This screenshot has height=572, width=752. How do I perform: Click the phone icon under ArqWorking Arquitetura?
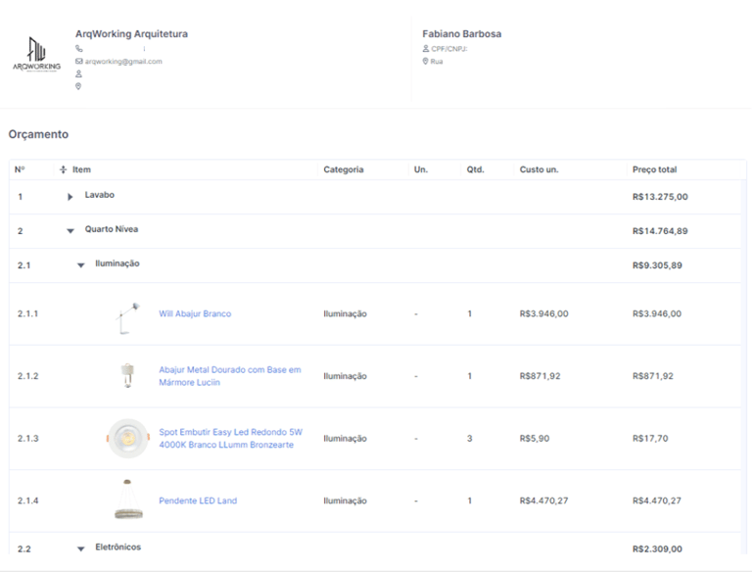click(79, 48)
